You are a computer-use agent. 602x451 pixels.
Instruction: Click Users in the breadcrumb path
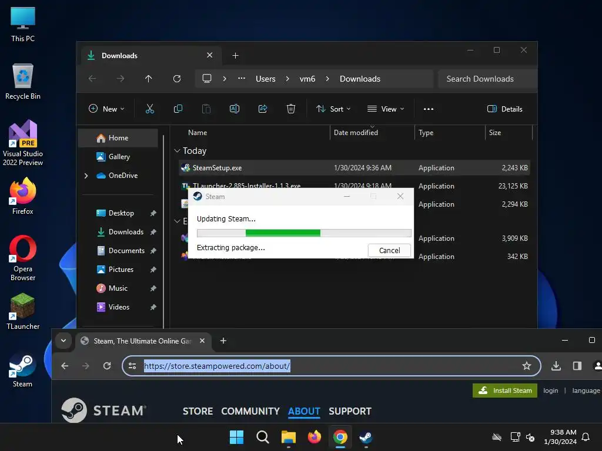pos(266,79)
